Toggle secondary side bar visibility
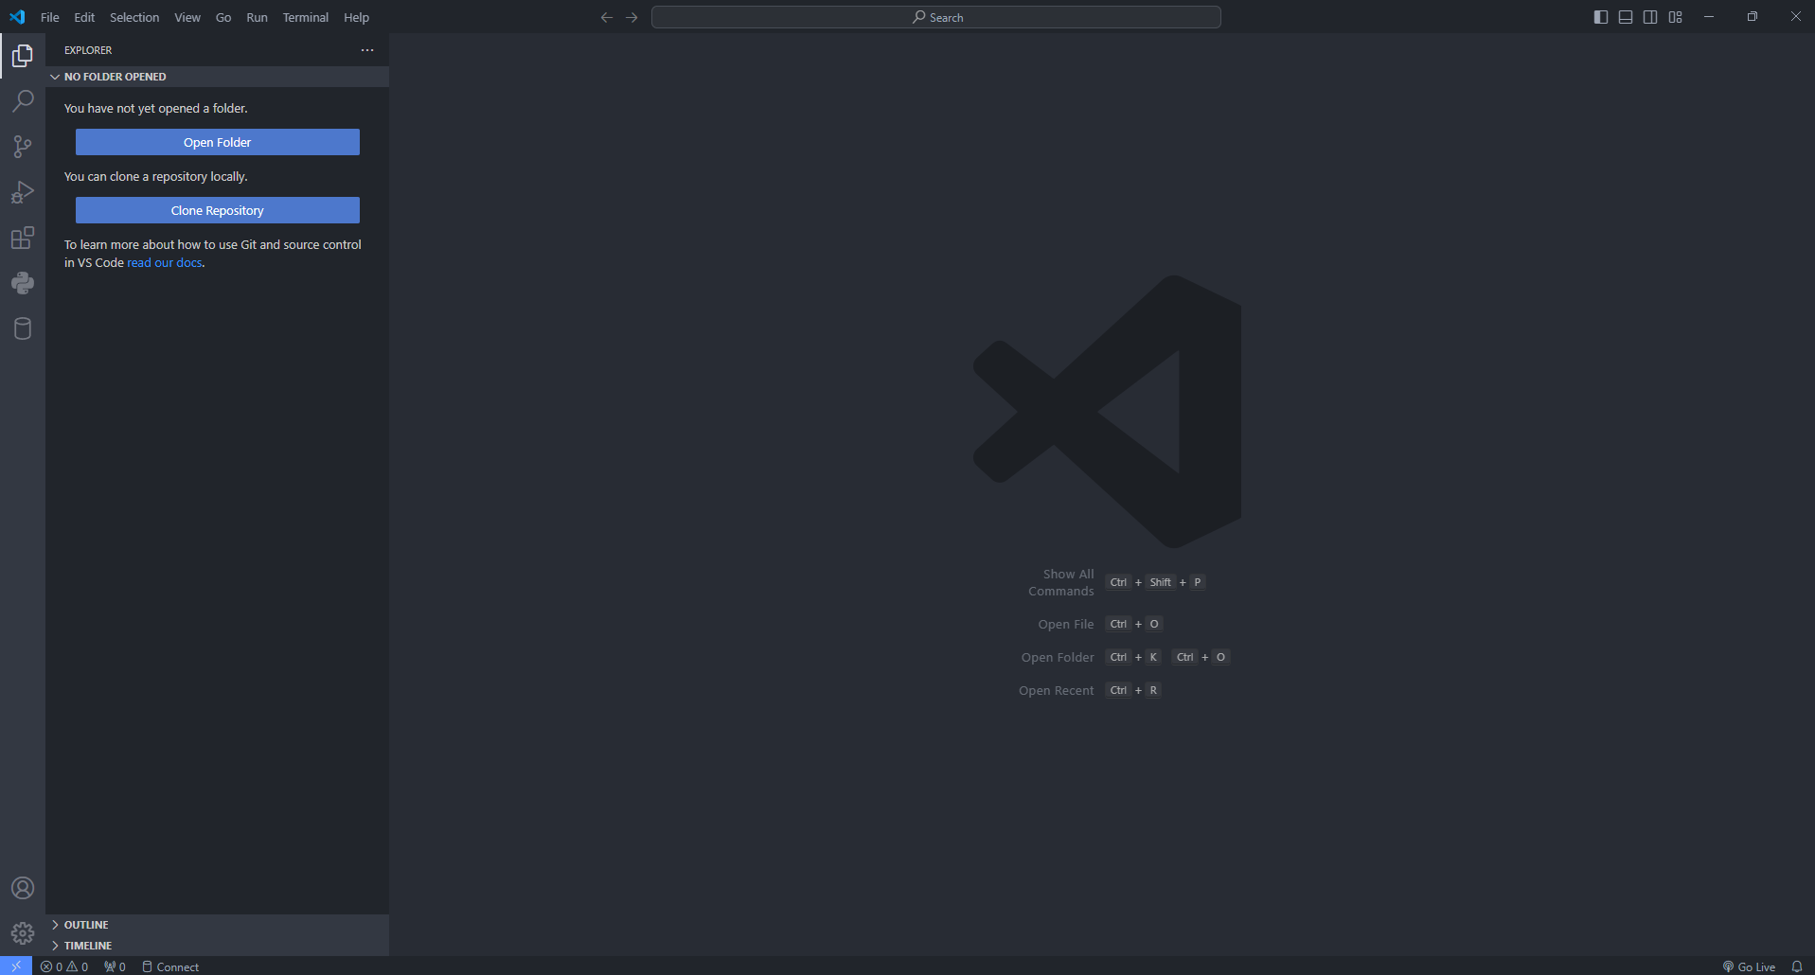The image size is (1815, 975). 1650,17
